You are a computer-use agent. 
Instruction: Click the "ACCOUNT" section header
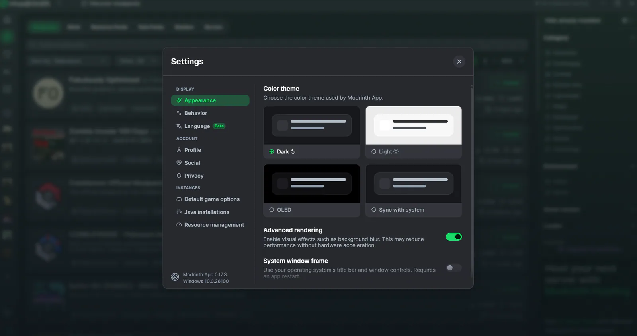point(187,139)
